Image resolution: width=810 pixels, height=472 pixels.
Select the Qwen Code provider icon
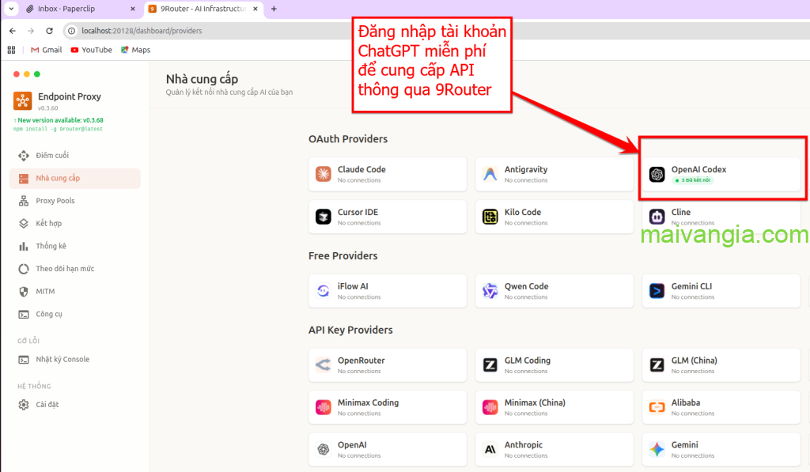(490, 291)
